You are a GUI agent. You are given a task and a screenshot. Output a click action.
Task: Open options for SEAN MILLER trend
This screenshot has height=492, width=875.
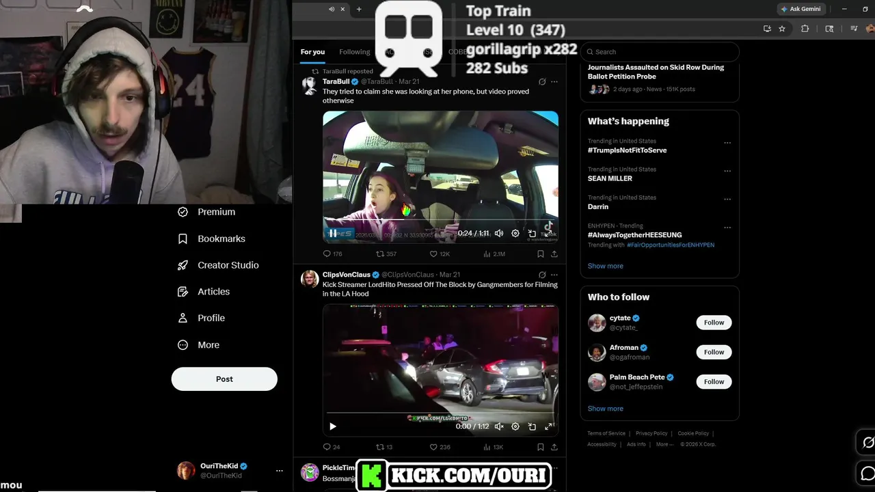pos(727,171)
